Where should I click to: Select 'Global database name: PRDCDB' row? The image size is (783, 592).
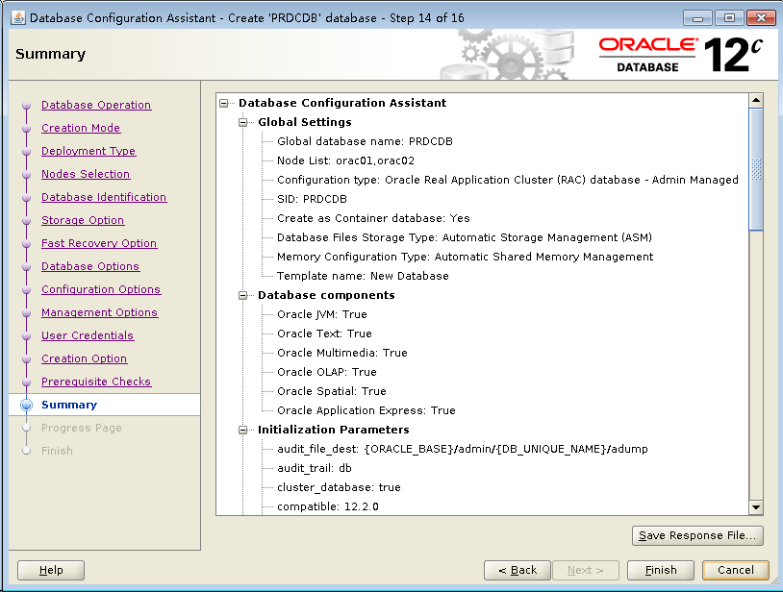coord(365,141)
